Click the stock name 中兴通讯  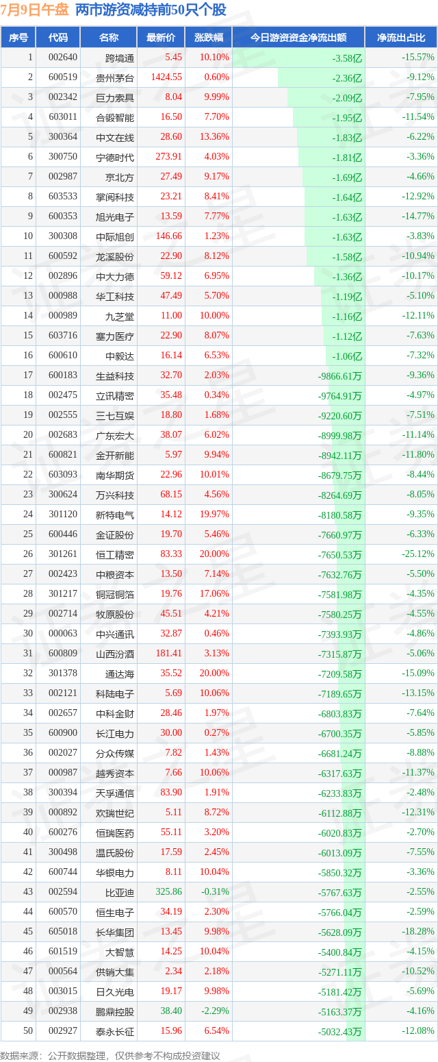click(115, 634)
